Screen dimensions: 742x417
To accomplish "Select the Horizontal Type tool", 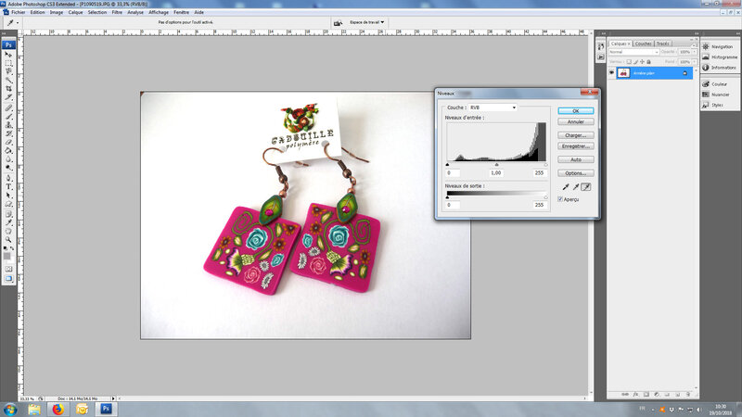I will 8,187.
